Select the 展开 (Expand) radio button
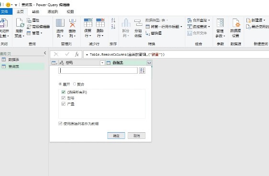The image size is (269, 176). [x=60, y=84]
